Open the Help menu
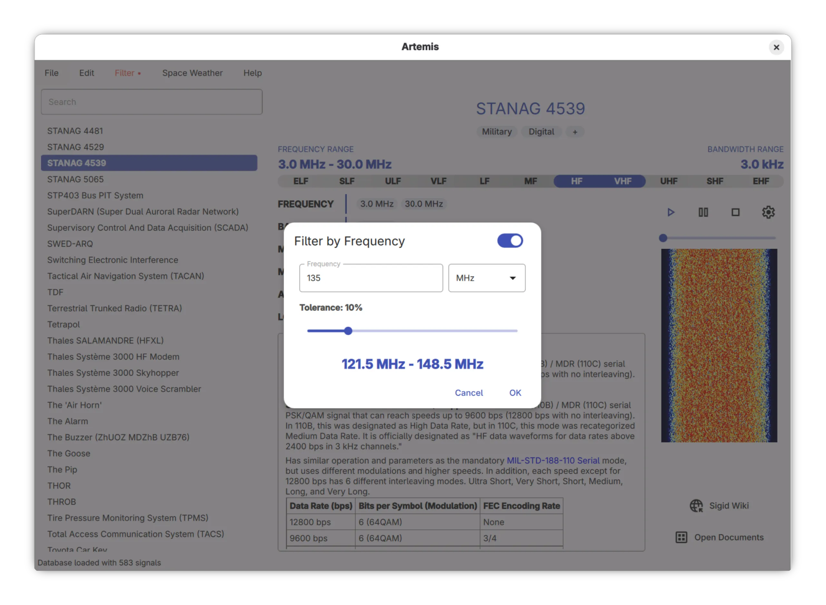826x605 pixels. (x=253, y=73)
